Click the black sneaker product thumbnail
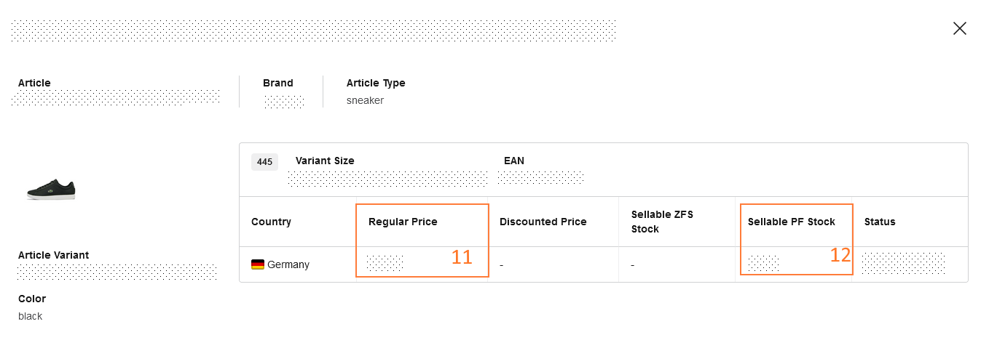This screenshot has width=989, height=364. click(x=51, y=190)
